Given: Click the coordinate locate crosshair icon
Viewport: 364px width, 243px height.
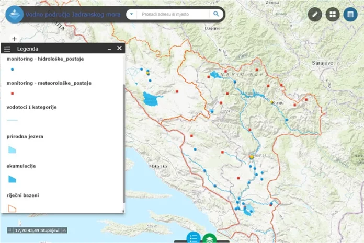Looking at the screenshot, I should pos(10,230).
